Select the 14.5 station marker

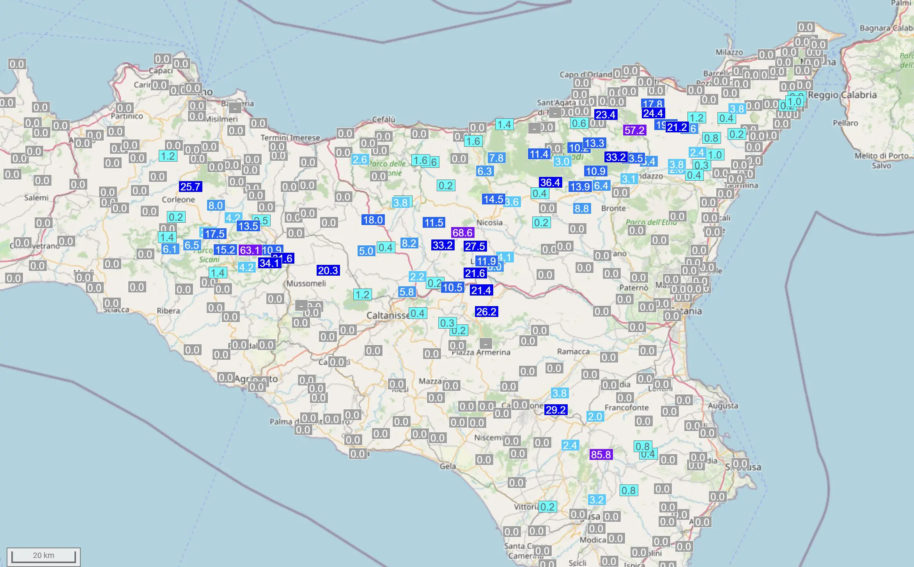click(x=494, y=199)
